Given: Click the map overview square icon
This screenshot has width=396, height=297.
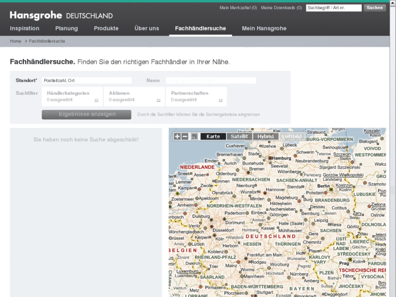Looking at the screenshot, I should click(x=194, y=136).
